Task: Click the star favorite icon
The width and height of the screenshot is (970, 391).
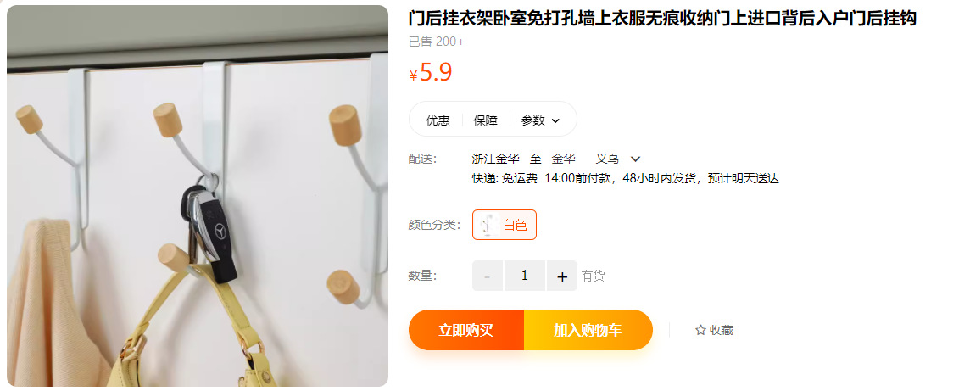Action: click(700, 331)
